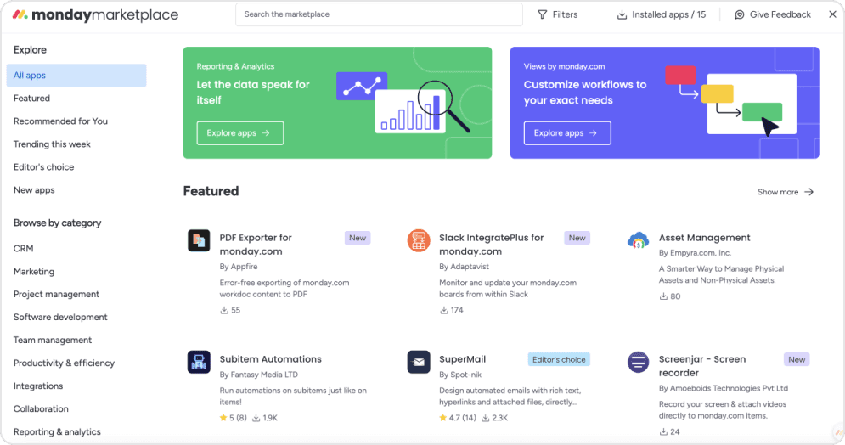
Task: Browse the Integrations category
Action: coord(37,386)
